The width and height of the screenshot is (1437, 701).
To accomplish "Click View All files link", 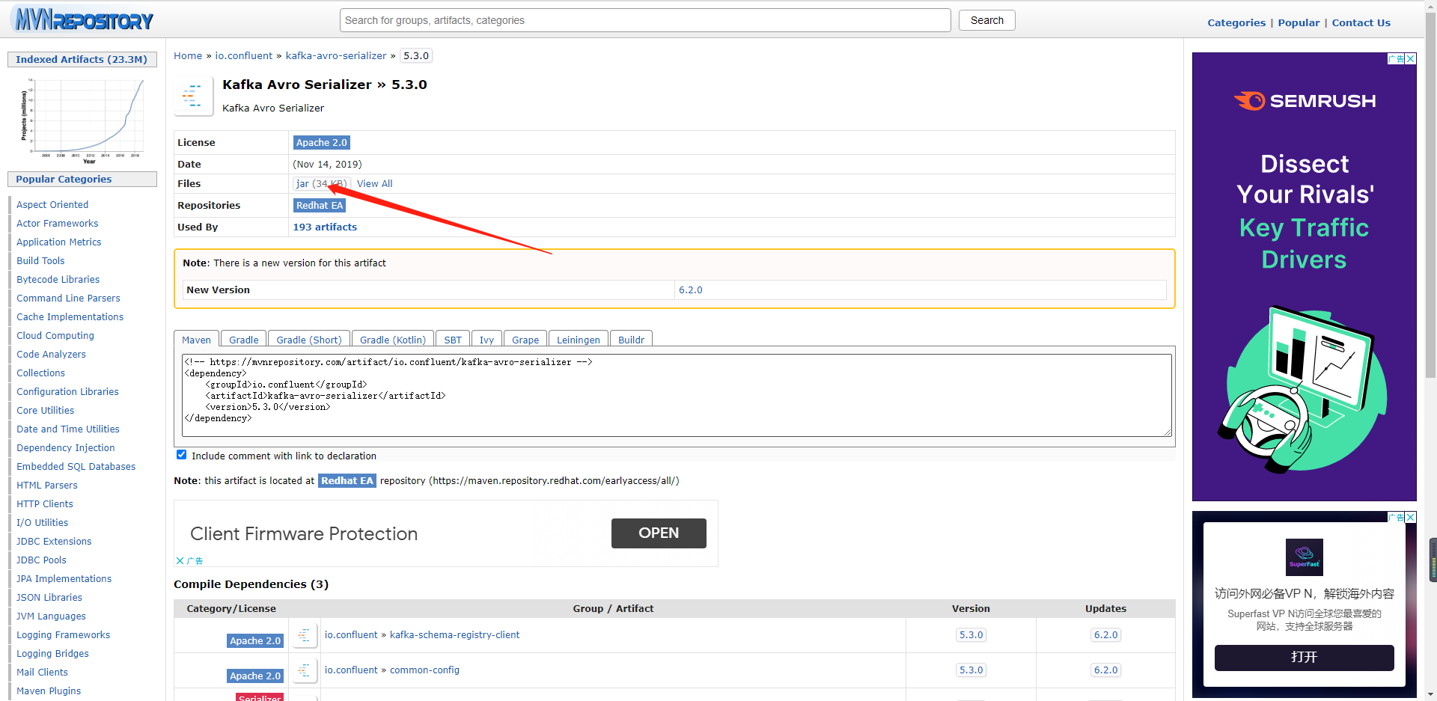I will coord(374,183).
